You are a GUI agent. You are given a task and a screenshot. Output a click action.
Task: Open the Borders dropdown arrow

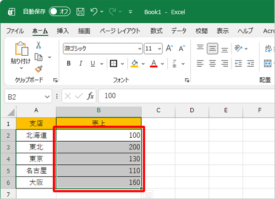(x=122, y=64)
